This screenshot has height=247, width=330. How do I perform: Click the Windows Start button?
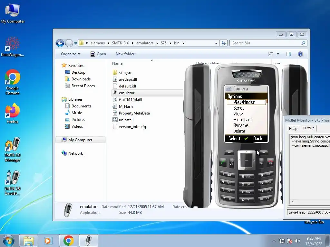[x=8, y=241]
